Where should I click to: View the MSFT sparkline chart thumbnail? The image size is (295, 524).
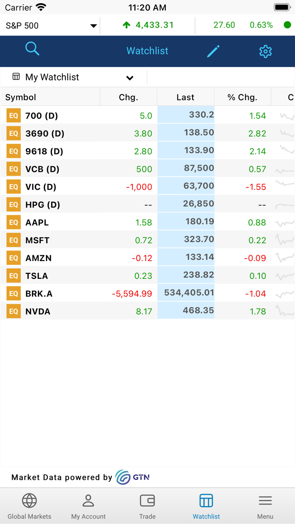pyautogui.click(x=284, y=240)
